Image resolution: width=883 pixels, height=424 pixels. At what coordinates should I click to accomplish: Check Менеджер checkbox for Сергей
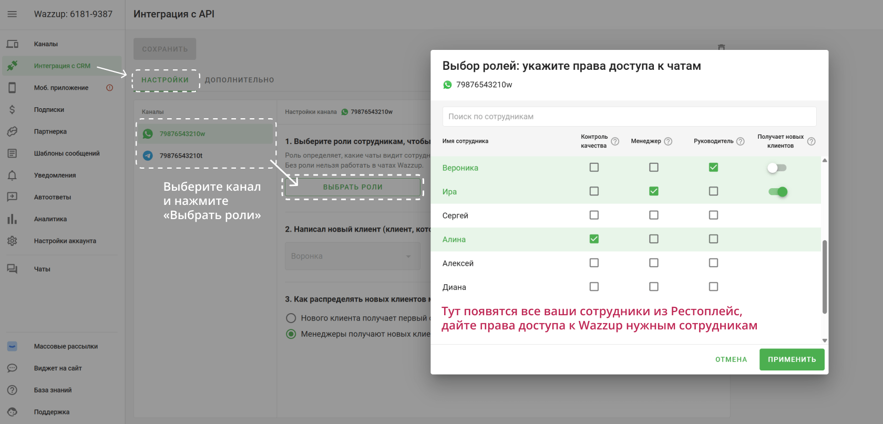click(x=654, y=215)
